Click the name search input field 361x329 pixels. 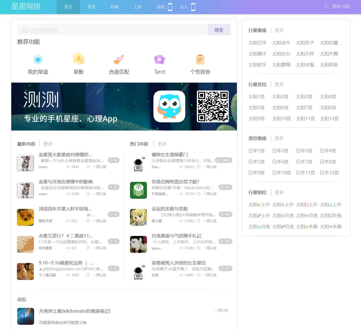(x=112, y=30)
